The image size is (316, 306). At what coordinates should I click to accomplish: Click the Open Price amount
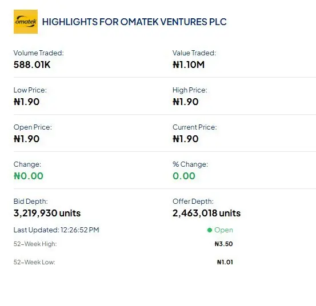point(26,139)
